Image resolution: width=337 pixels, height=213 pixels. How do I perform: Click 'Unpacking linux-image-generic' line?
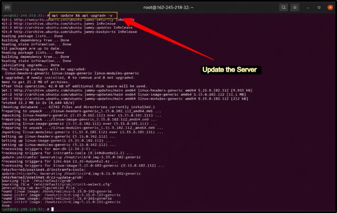click(79, 123)
